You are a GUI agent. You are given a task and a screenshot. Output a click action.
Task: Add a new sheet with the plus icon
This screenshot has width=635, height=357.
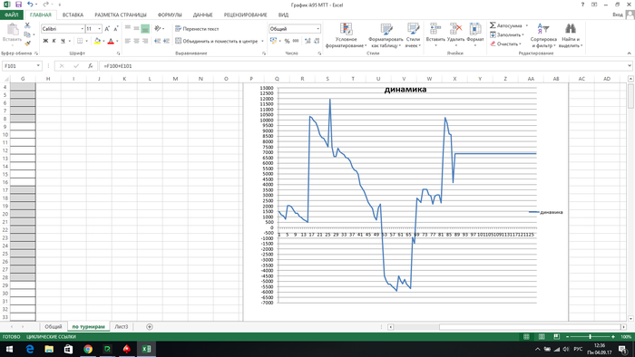150,327
